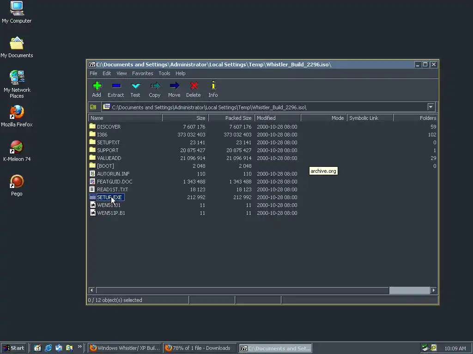
Task: Sort by the Size column header
Action: pyautogui.click(x=185, y=118)
